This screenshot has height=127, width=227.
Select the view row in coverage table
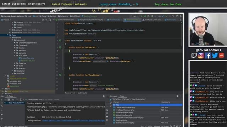[148, 105]
